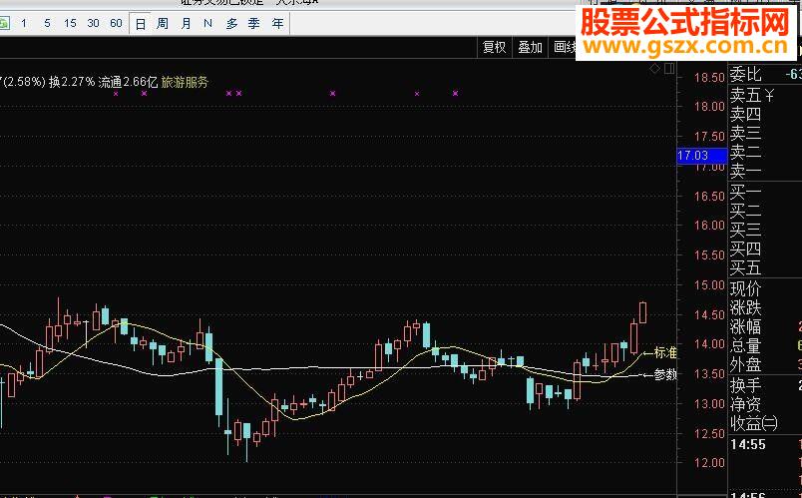Screen dimensions: 802x498
Task: Click the 18.50 price axis label
Action: (x=709, y=78)
